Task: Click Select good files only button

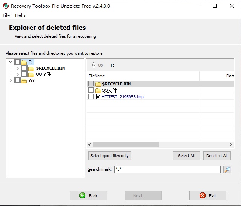Action: click(110, 156)
